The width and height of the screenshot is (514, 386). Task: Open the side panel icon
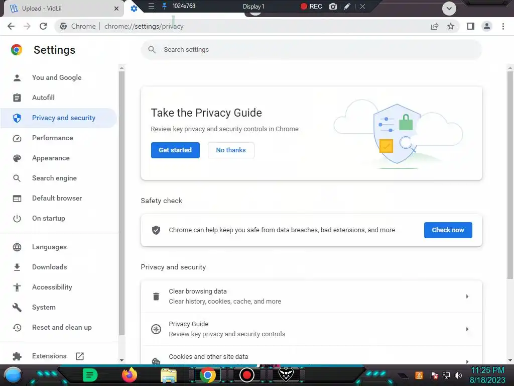point(471,26)
